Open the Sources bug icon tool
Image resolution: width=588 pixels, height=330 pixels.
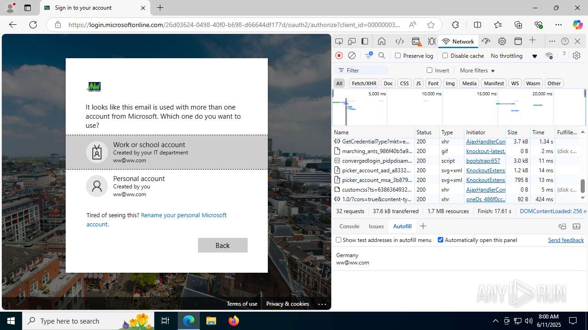(432, 41)
